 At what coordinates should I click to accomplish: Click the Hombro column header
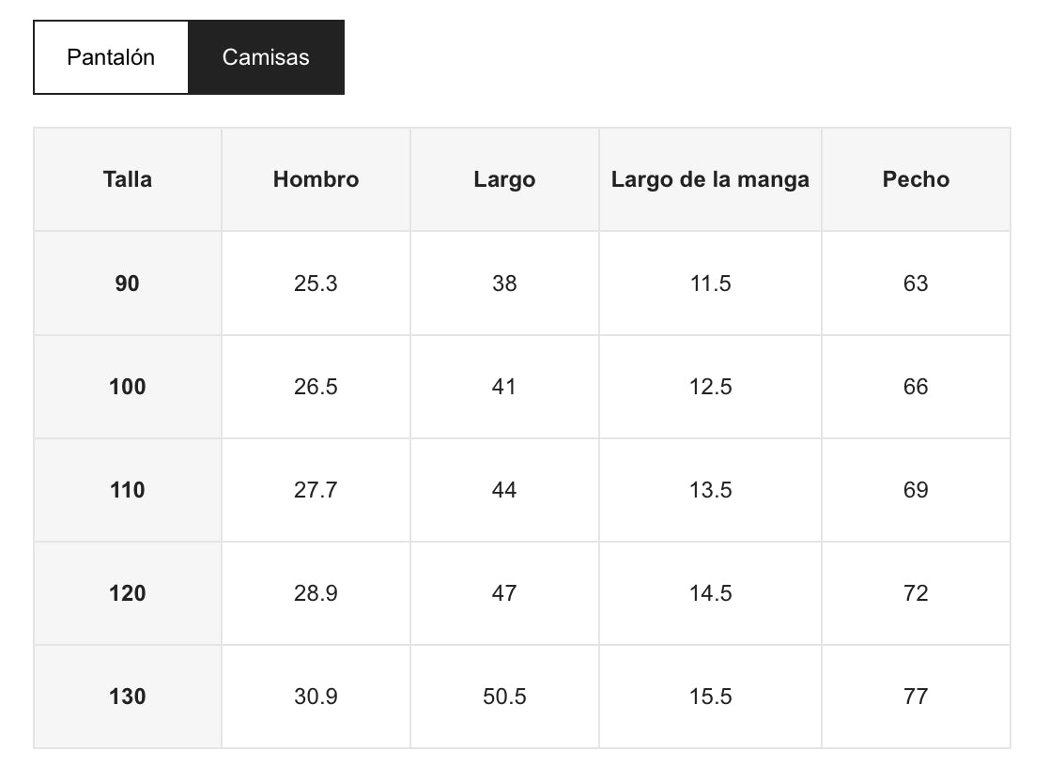click(x=316, y=179)
